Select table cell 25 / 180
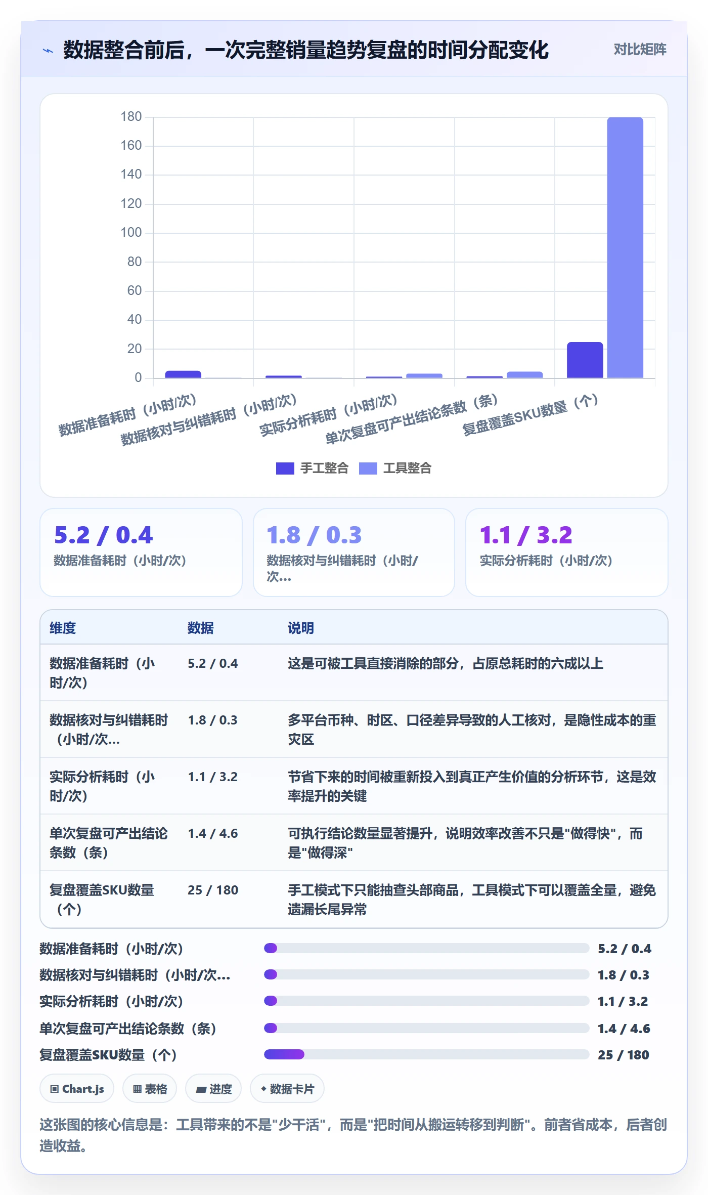 (x=212, y=890)
